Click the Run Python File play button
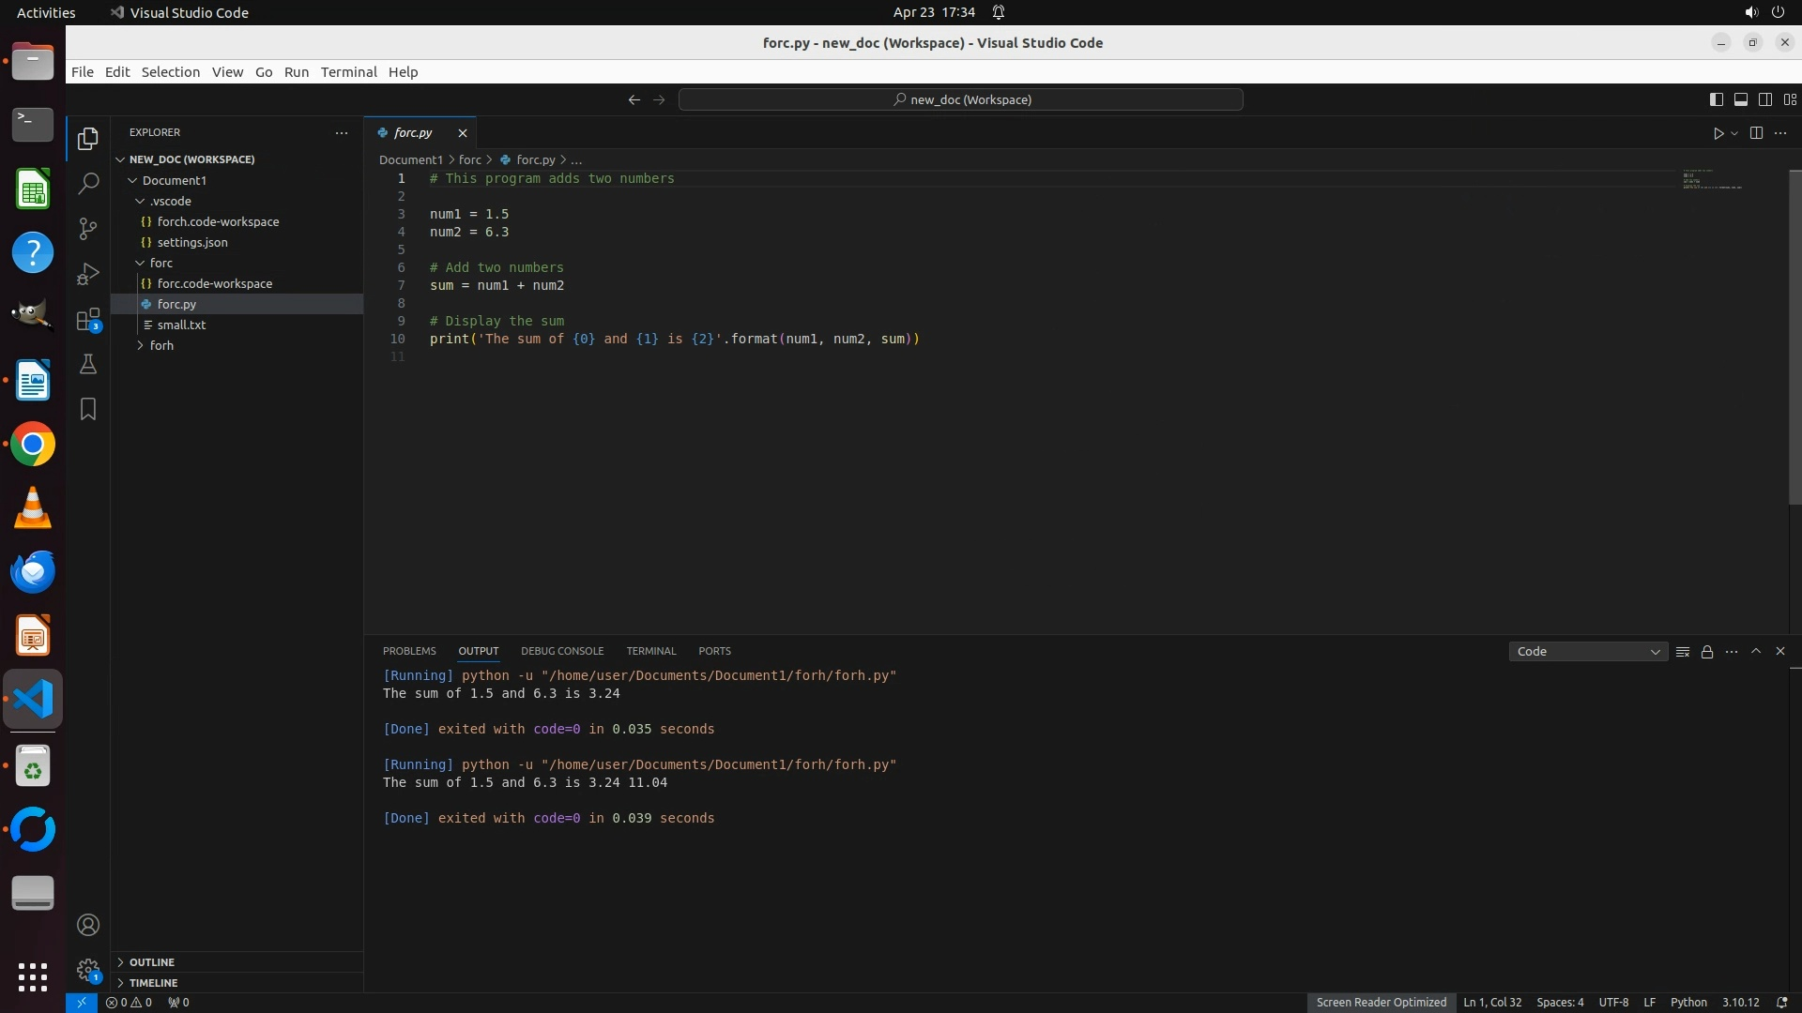Viewport: 1802px width, 1013px height. pyautogui.click(x=1718, y=133)
